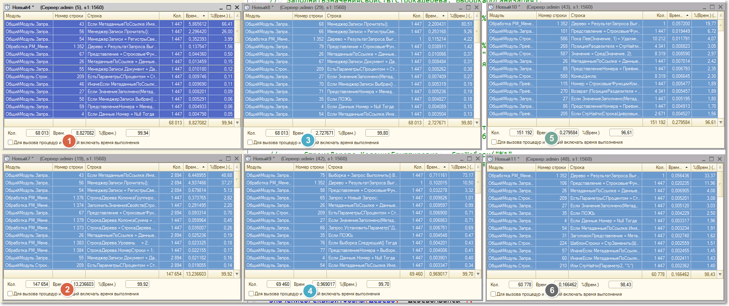Click the Новый10 window's stopwatch icon
This screenshot has width=729, height=306.
[491, 7]
